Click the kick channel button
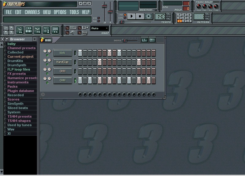The image size is (245, 176). [x=62, y=53]
